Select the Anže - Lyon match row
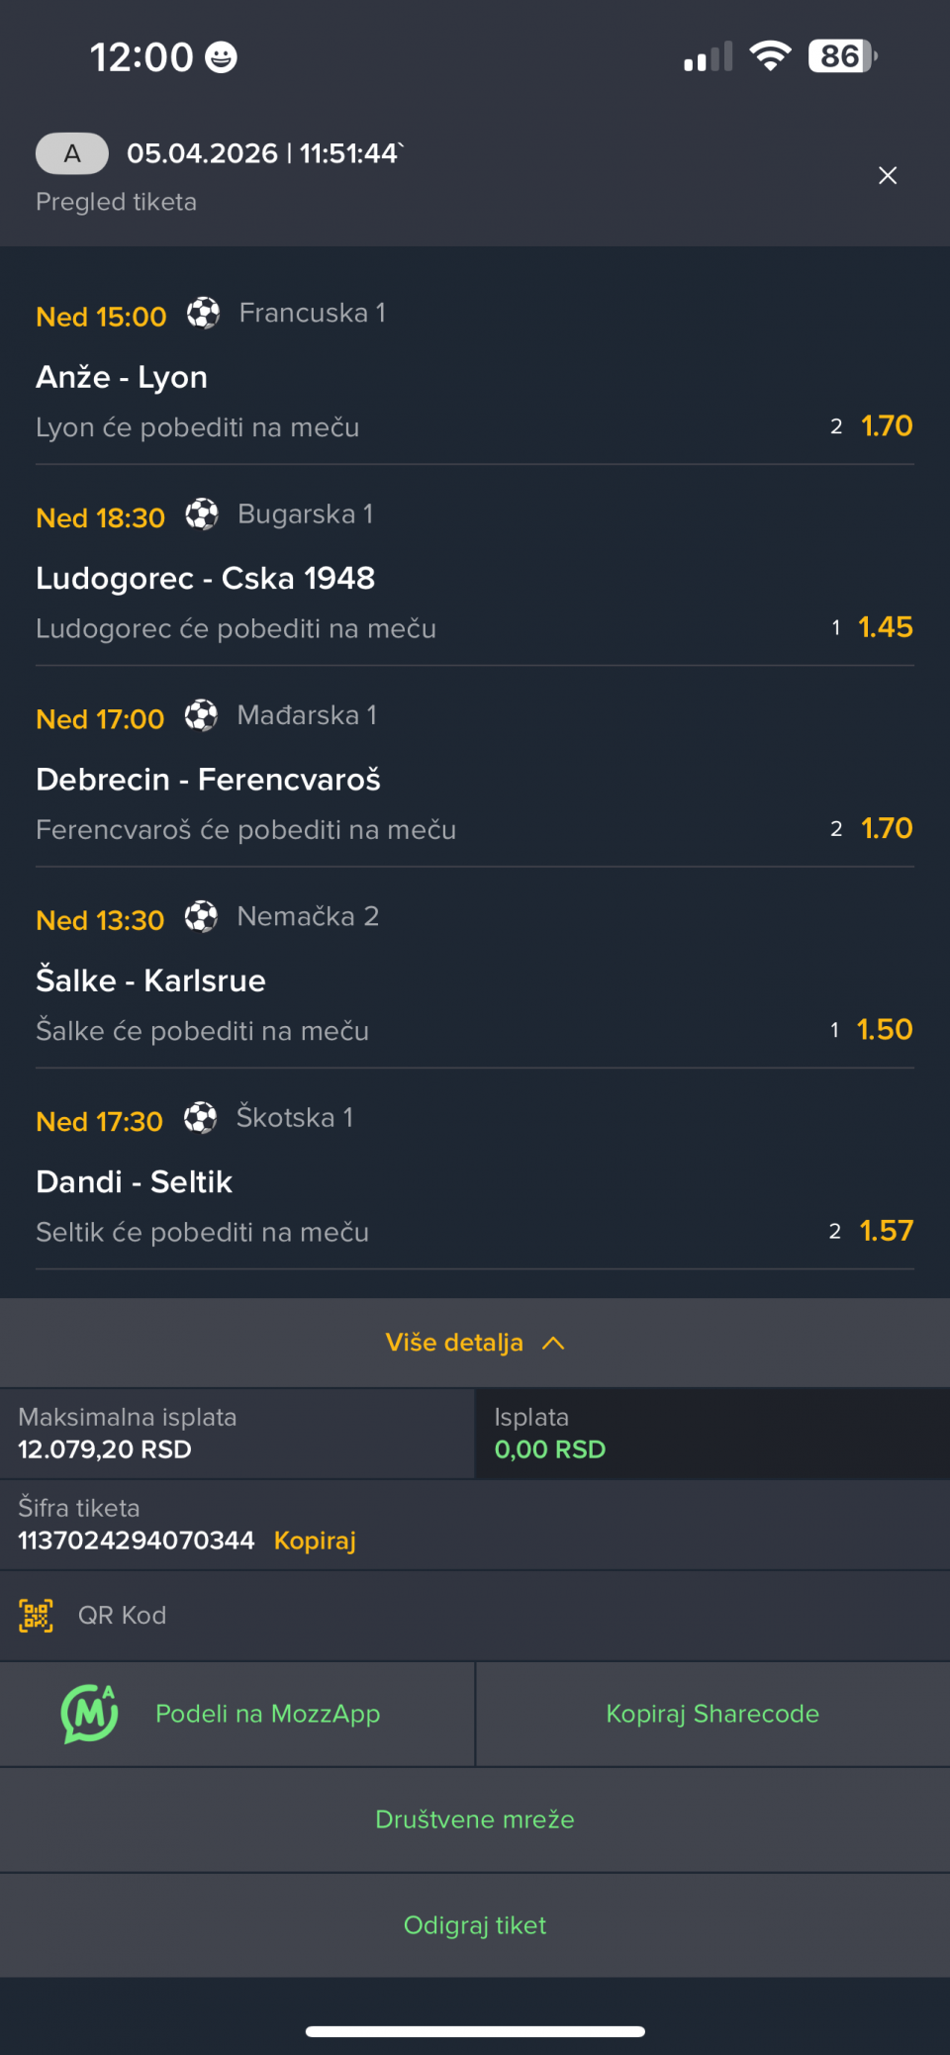This screenshot has height=2055, width=950. [x=122, y=377]
